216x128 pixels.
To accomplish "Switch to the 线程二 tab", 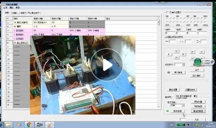I will pyautogui.click(x=16, y=13).
